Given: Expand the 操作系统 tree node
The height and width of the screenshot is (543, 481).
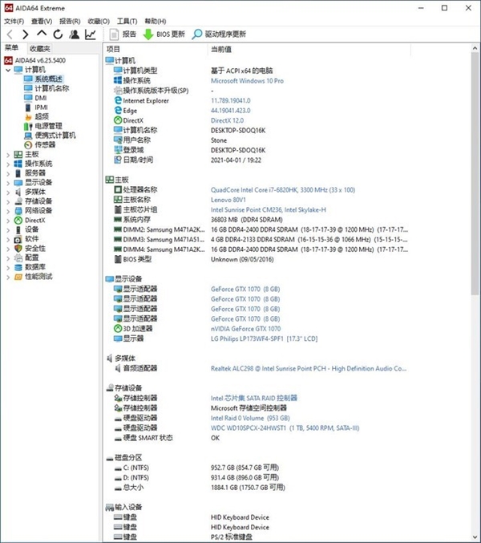Looking at the screenshot, I should [x=8, y=164].
